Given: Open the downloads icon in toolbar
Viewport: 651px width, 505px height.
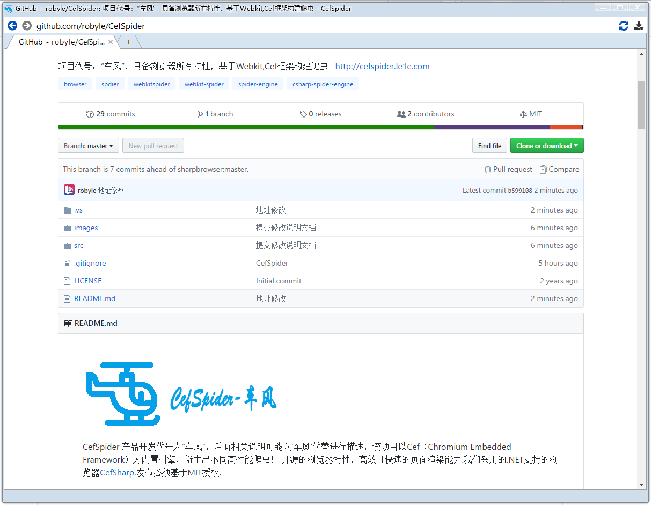Looking at the screenshot, I should pyautogui.click(x=639, y=26).
